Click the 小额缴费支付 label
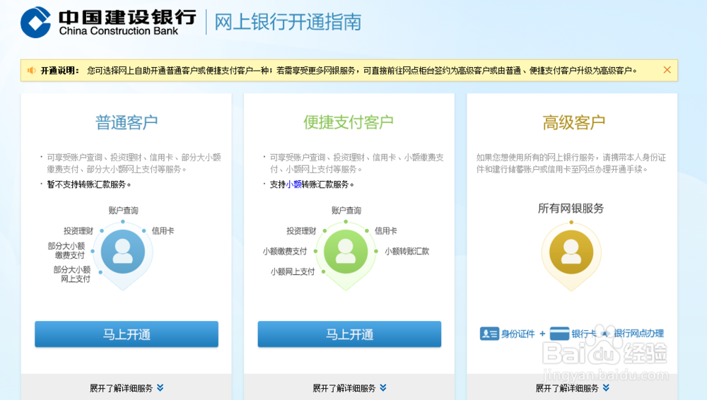 285,251
